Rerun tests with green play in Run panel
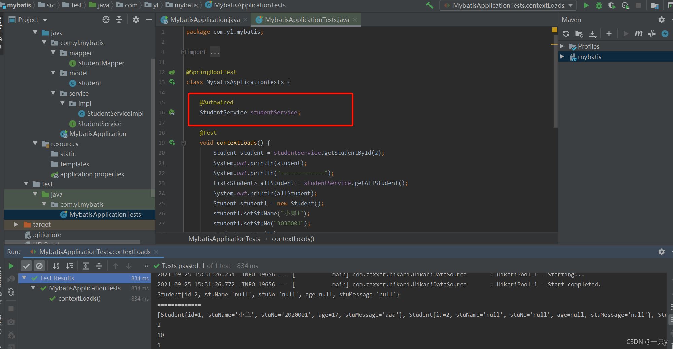This screenshot has height=349, width=673. click(11, 266)
